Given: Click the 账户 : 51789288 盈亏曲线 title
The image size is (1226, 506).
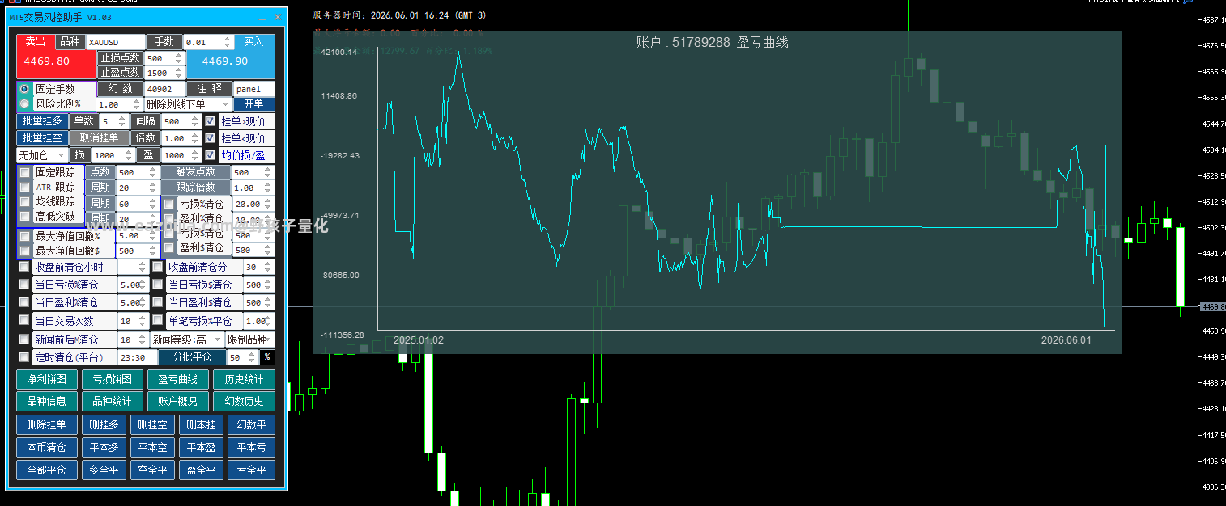Looking at the screenshot, I should [x=713, y=43].
